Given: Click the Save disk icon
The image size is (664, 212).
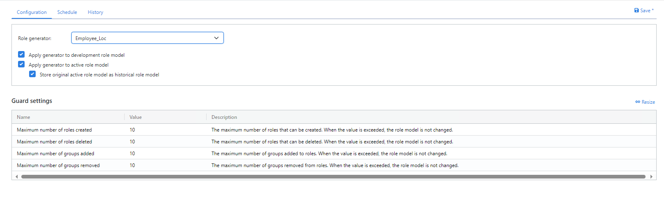Looking at the screenshot, I should 637,11.
